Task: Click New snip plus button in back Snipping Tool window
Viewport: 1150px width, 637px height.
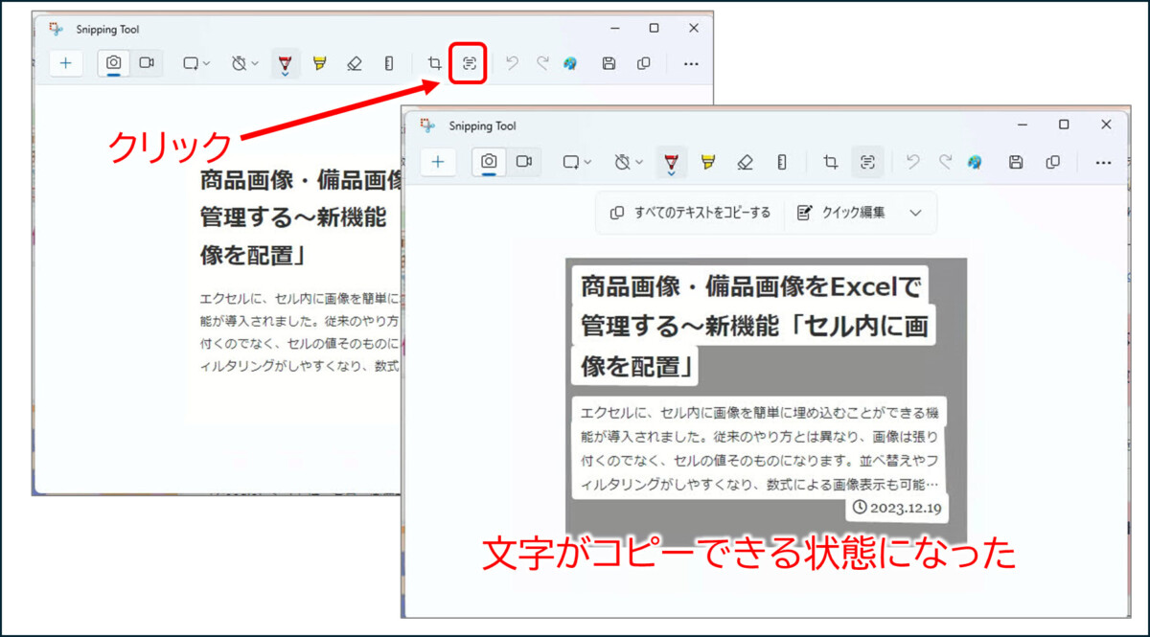Action: point(66,63)
